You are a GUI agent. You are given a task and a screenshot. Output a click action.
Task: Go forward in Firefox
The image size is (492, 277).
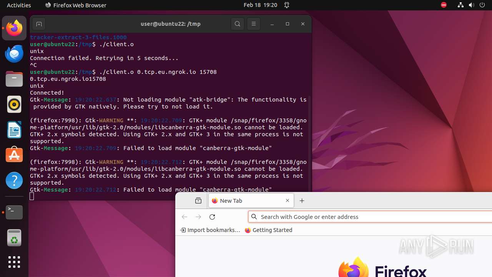click(198, 217)
